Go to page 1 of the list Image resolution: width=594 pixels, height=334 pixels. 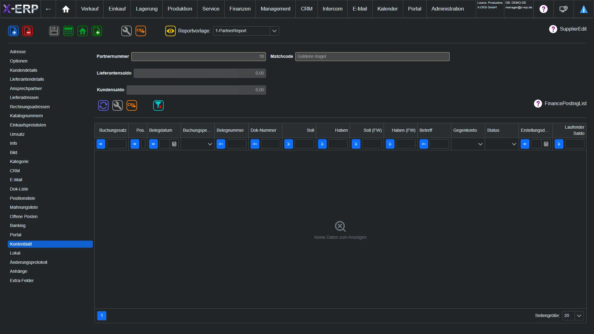pos(102,316)
